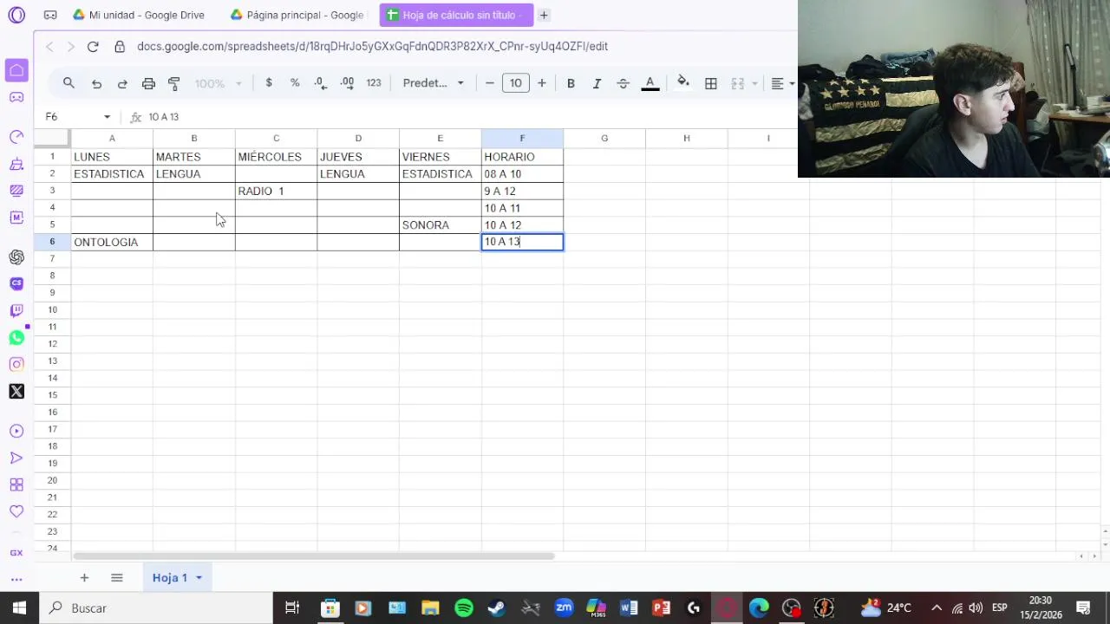Select the HORARIO header cell
1110x624 pixels.
522,157
